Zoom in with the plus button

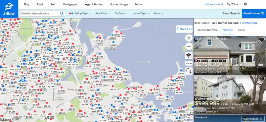[189, 38]
